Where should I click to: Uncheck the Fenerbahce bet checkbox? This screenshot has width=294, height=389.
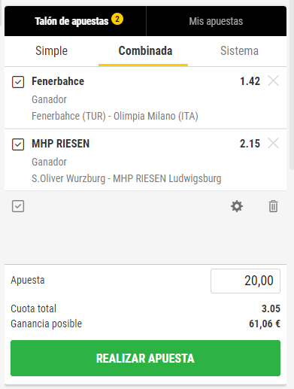pos(18,82)
